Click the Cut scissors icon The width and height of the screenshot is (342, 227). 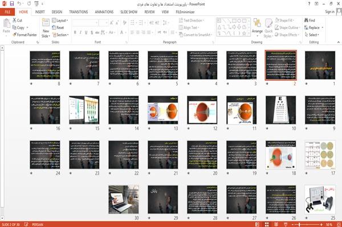[15, 20]
